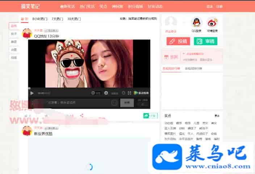
Task: Play the video in the first post
Action: point(32,93)
